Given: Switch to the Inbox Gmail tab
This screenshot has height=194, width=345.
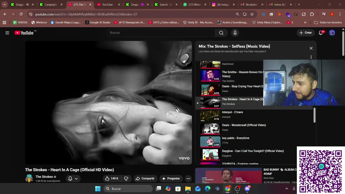Looking at the screenshot, I should click(x=280, y=5).
